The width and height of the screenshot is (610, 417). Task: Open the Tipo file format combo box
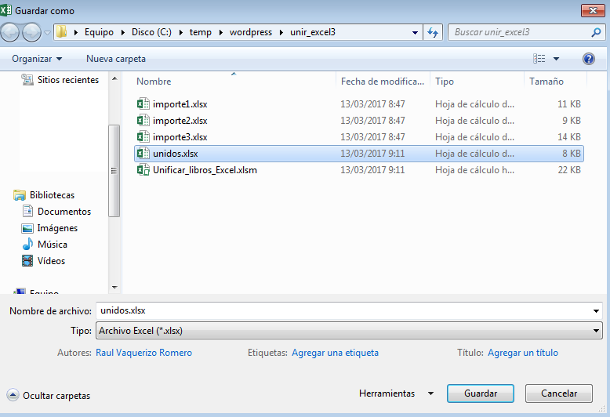[349, 331]
